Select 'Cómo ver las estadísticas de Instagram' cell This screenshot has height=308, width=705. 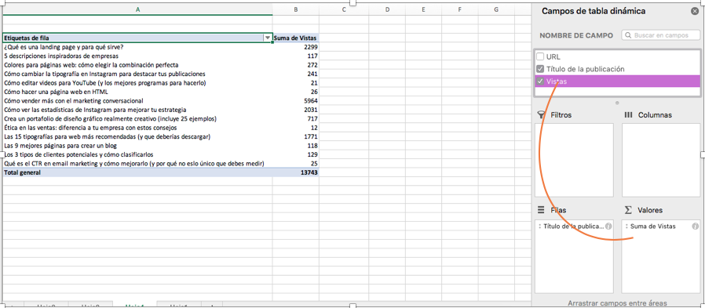coord(137,110)
